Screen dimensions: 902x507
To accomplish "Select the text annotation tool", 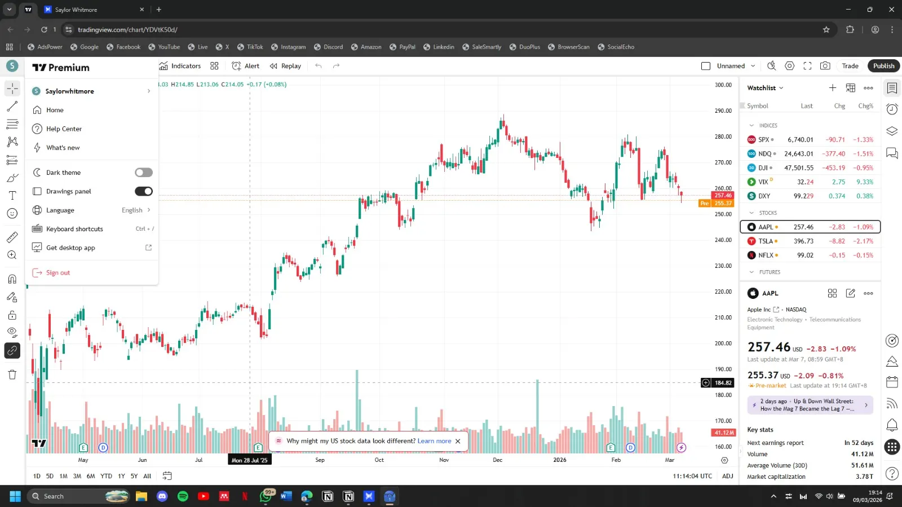I will click(x=12, y=196).
